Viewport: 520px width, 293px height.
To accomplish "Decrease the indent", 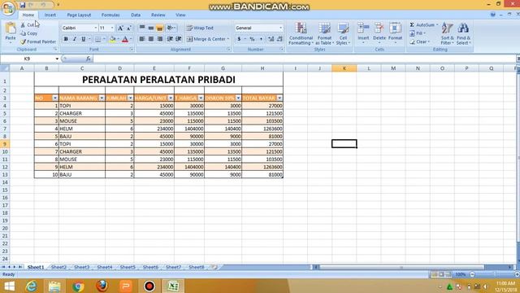I will (170, 39).
